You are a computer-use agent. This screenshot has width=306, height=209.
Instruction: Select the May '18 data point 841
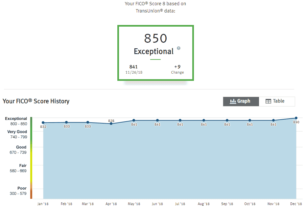[134, 120]
